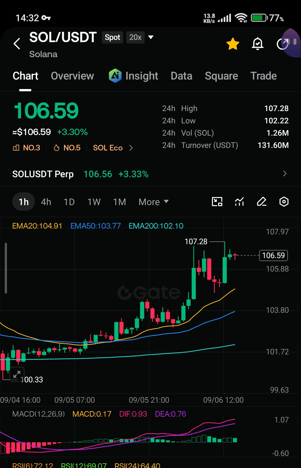Tap the SOL/USDT pair title
Screen dimensions: 301x468
click(x=63, y=37)
